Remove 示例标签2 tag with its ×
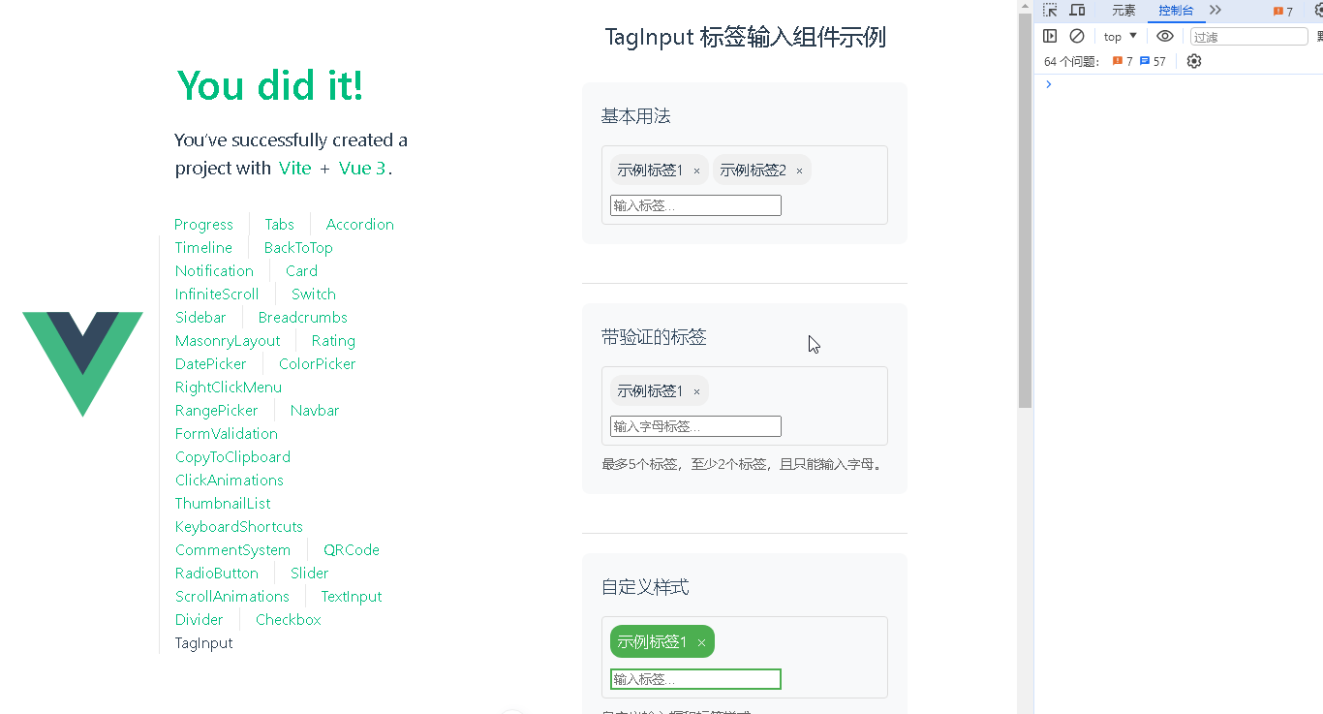 click(x=799, y=171)
